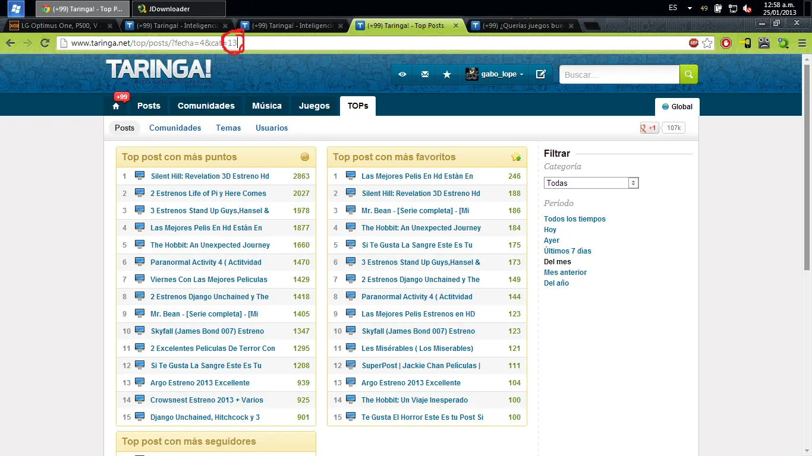This screenshot has height=456, width=812.
Task: Click the sad-face extension icon
Action: [764, 43]
